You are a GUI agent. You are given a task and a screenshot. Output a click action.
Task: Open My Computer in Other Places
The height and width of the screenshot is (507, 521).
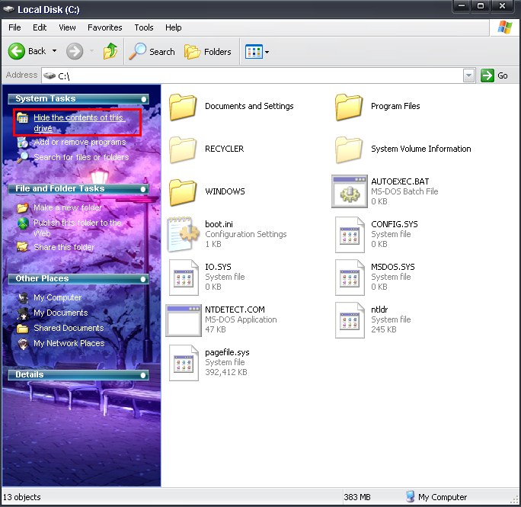57,297
